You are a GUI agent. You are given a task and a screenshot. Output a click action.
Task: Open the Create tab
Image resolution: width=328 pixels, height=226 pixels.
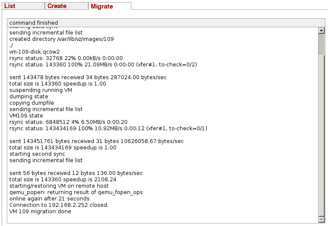67,6
